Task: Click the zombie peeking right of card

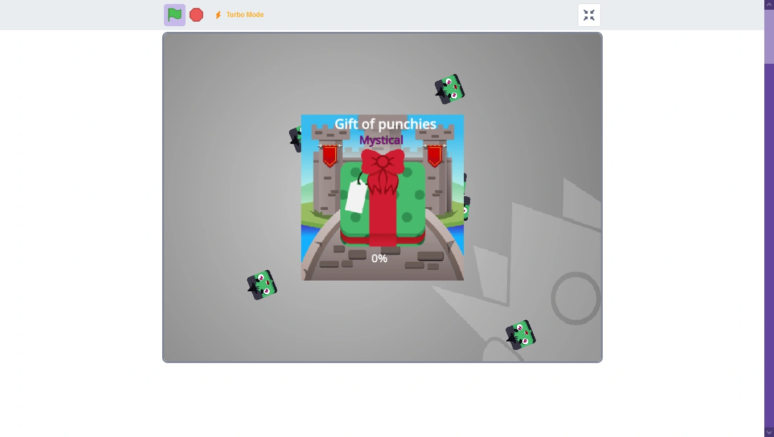Action: point(467,197)
